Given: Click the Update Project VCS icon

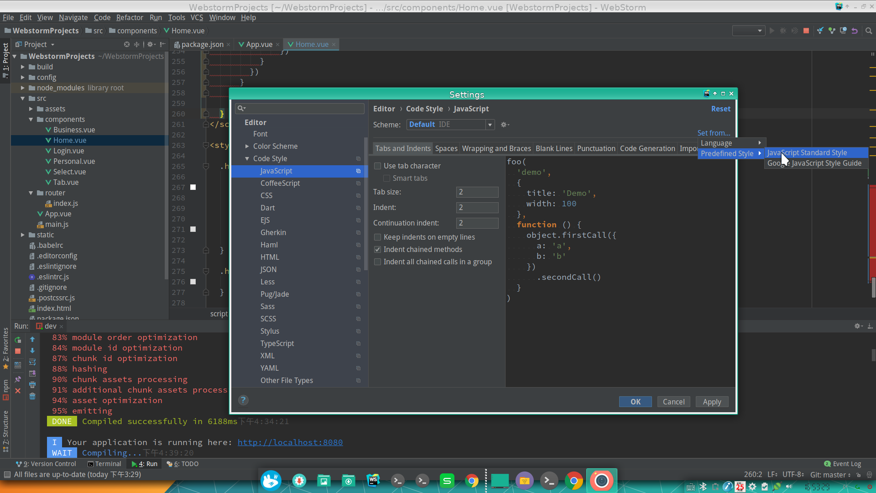Looking at the screenshot, I should tap(820, 31).
